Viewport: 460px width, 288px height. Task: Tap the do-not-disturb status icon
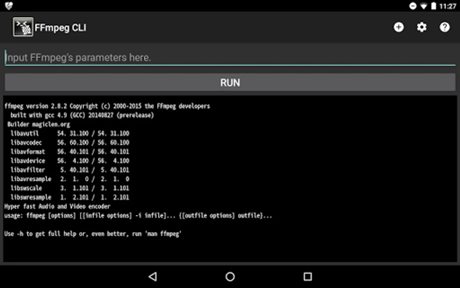click(413, 6)
